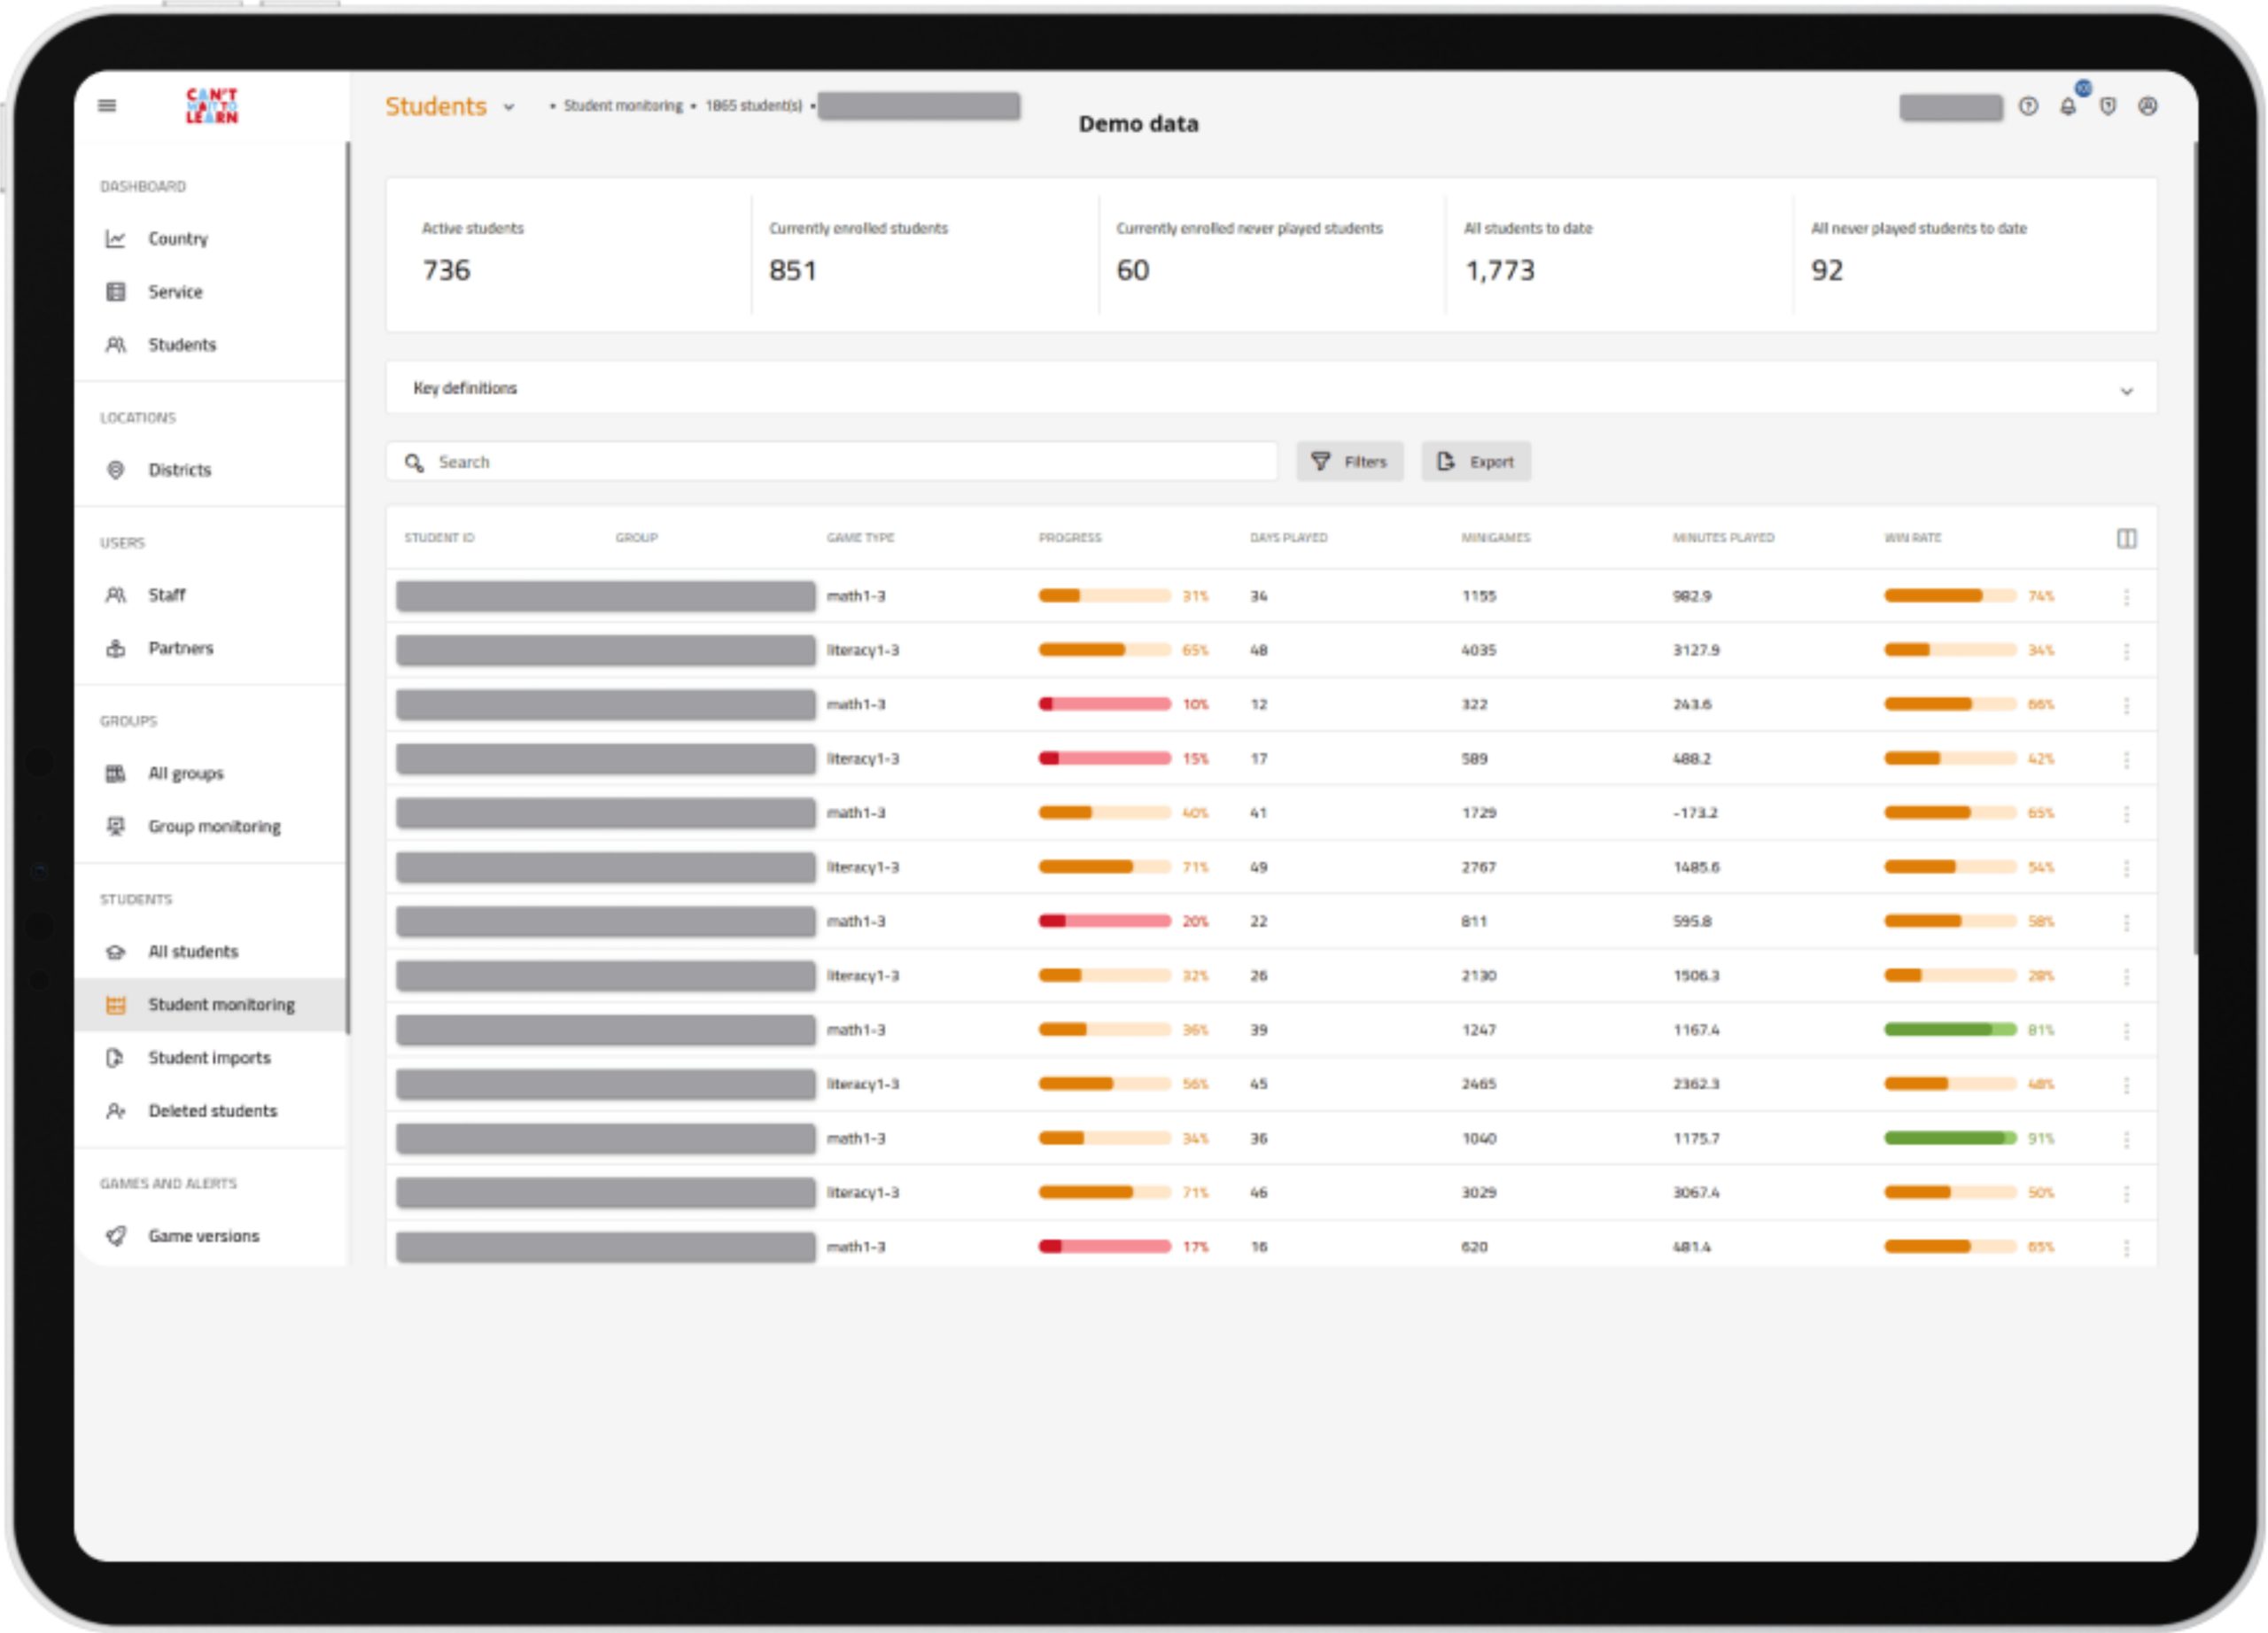The image size is (2268, 1633).
Task: Open Student imports in sidebar
Action: [x=209, y=1058]
